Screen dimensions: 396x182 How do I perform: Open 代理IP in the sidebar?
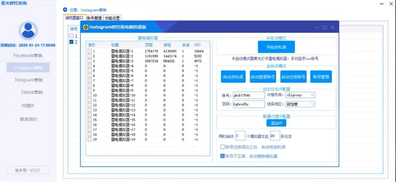coord(28,106)
